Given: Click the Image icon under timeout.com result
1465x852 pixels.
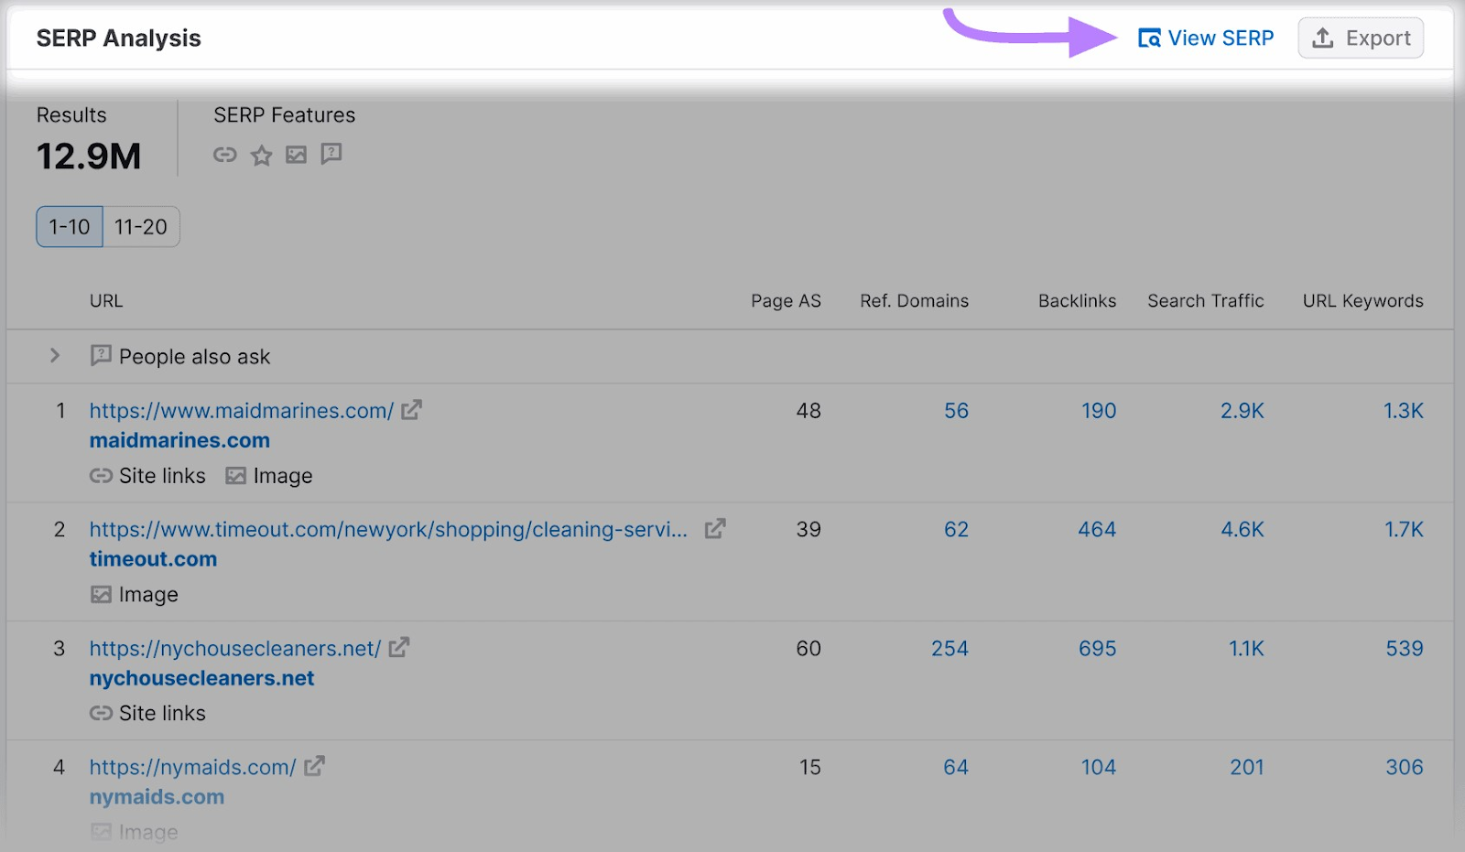Looking at the screenshot, I should point(102,594).
